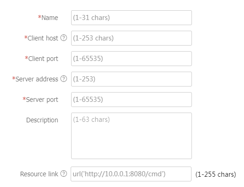Click the Resource link question mark icon

(64, 174)
